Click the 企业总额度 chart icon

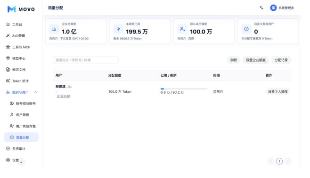(x=54, y=29)
